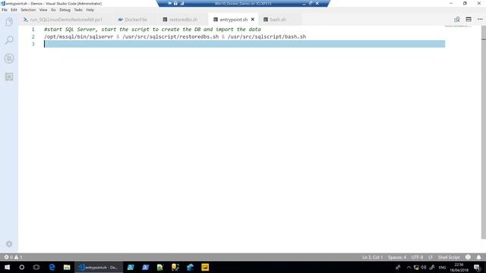Focus Visual Studio Code taskbar button
The image size is (486, 273).
99,267
